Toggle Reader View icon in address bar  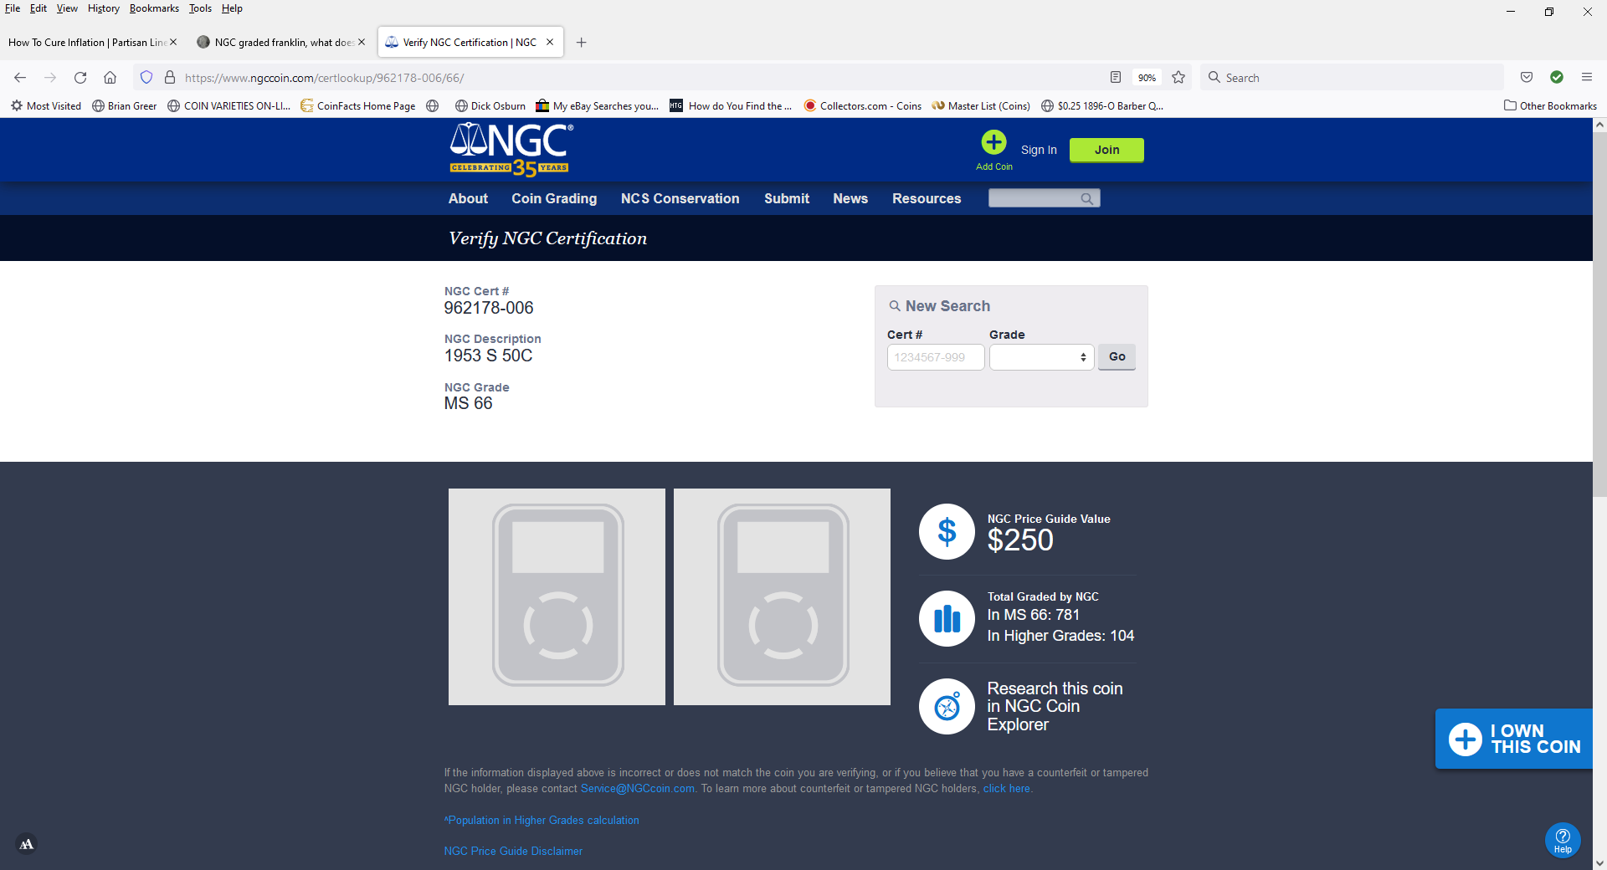(1116, 77)
